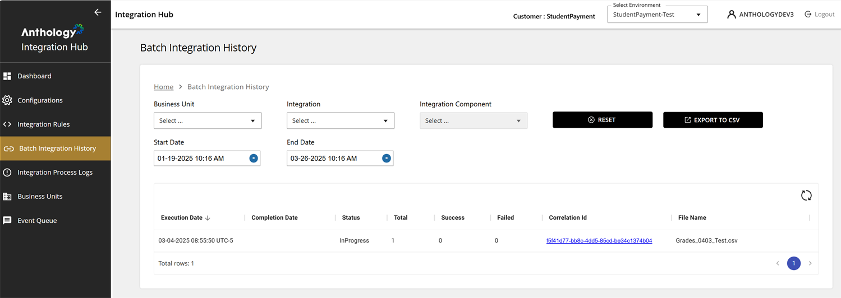The width and height of the screenshot is (841, 298).
Task: Open Dashboard from the sidebar
Action: click(x=34, y=76)
